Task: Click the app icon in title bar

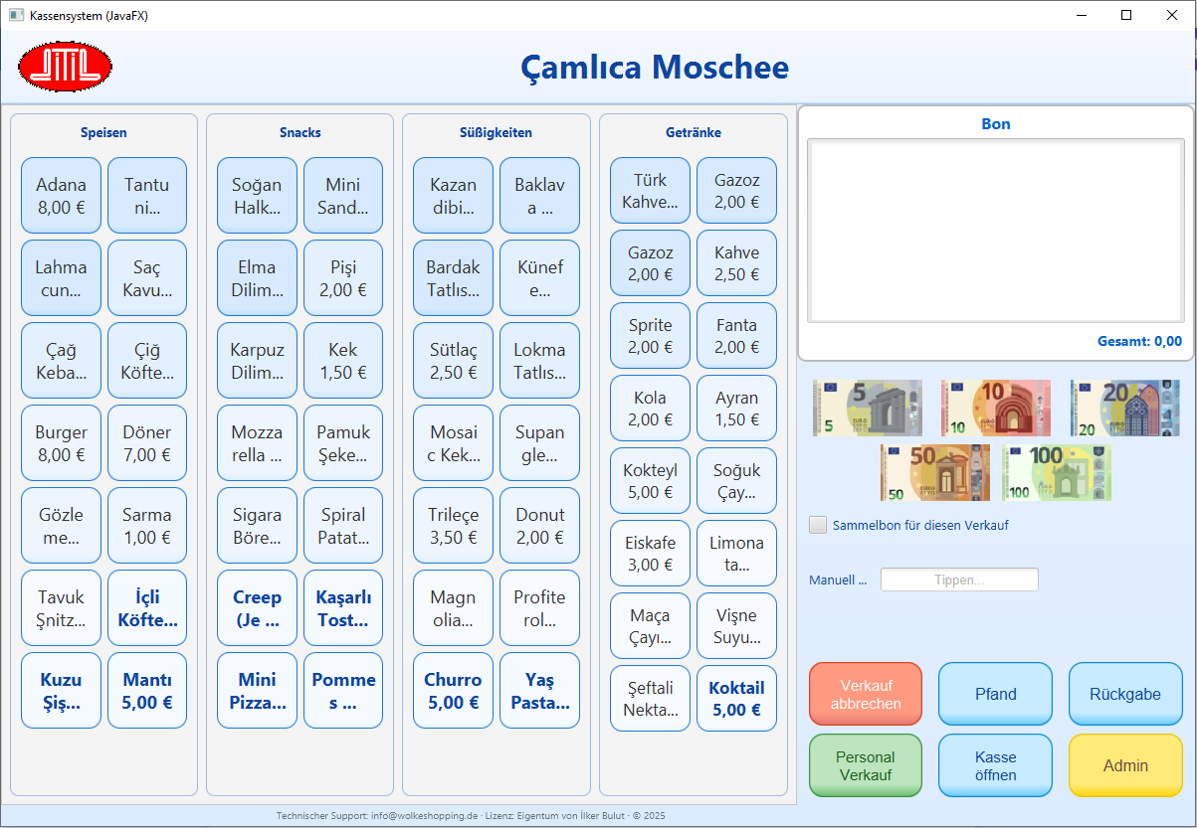Action: tap(16, 15)
